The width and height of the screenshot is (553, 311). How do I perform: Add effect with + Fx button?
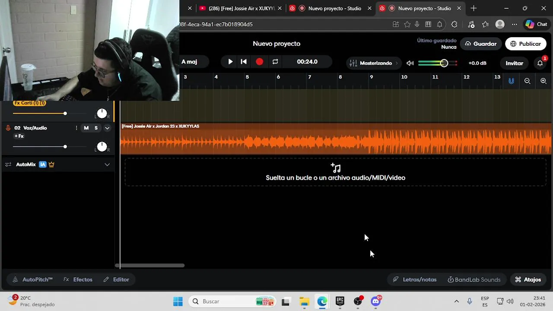19,136
